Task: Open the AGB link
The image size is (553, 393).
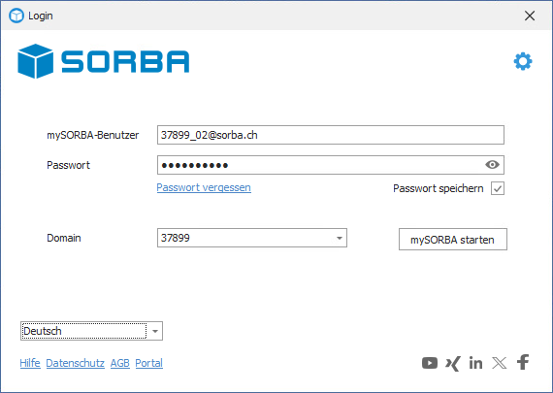Action: point(120,363)
